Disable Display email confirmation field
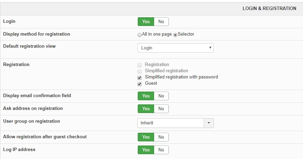This screenshot has height=159, width=303. 161,96
